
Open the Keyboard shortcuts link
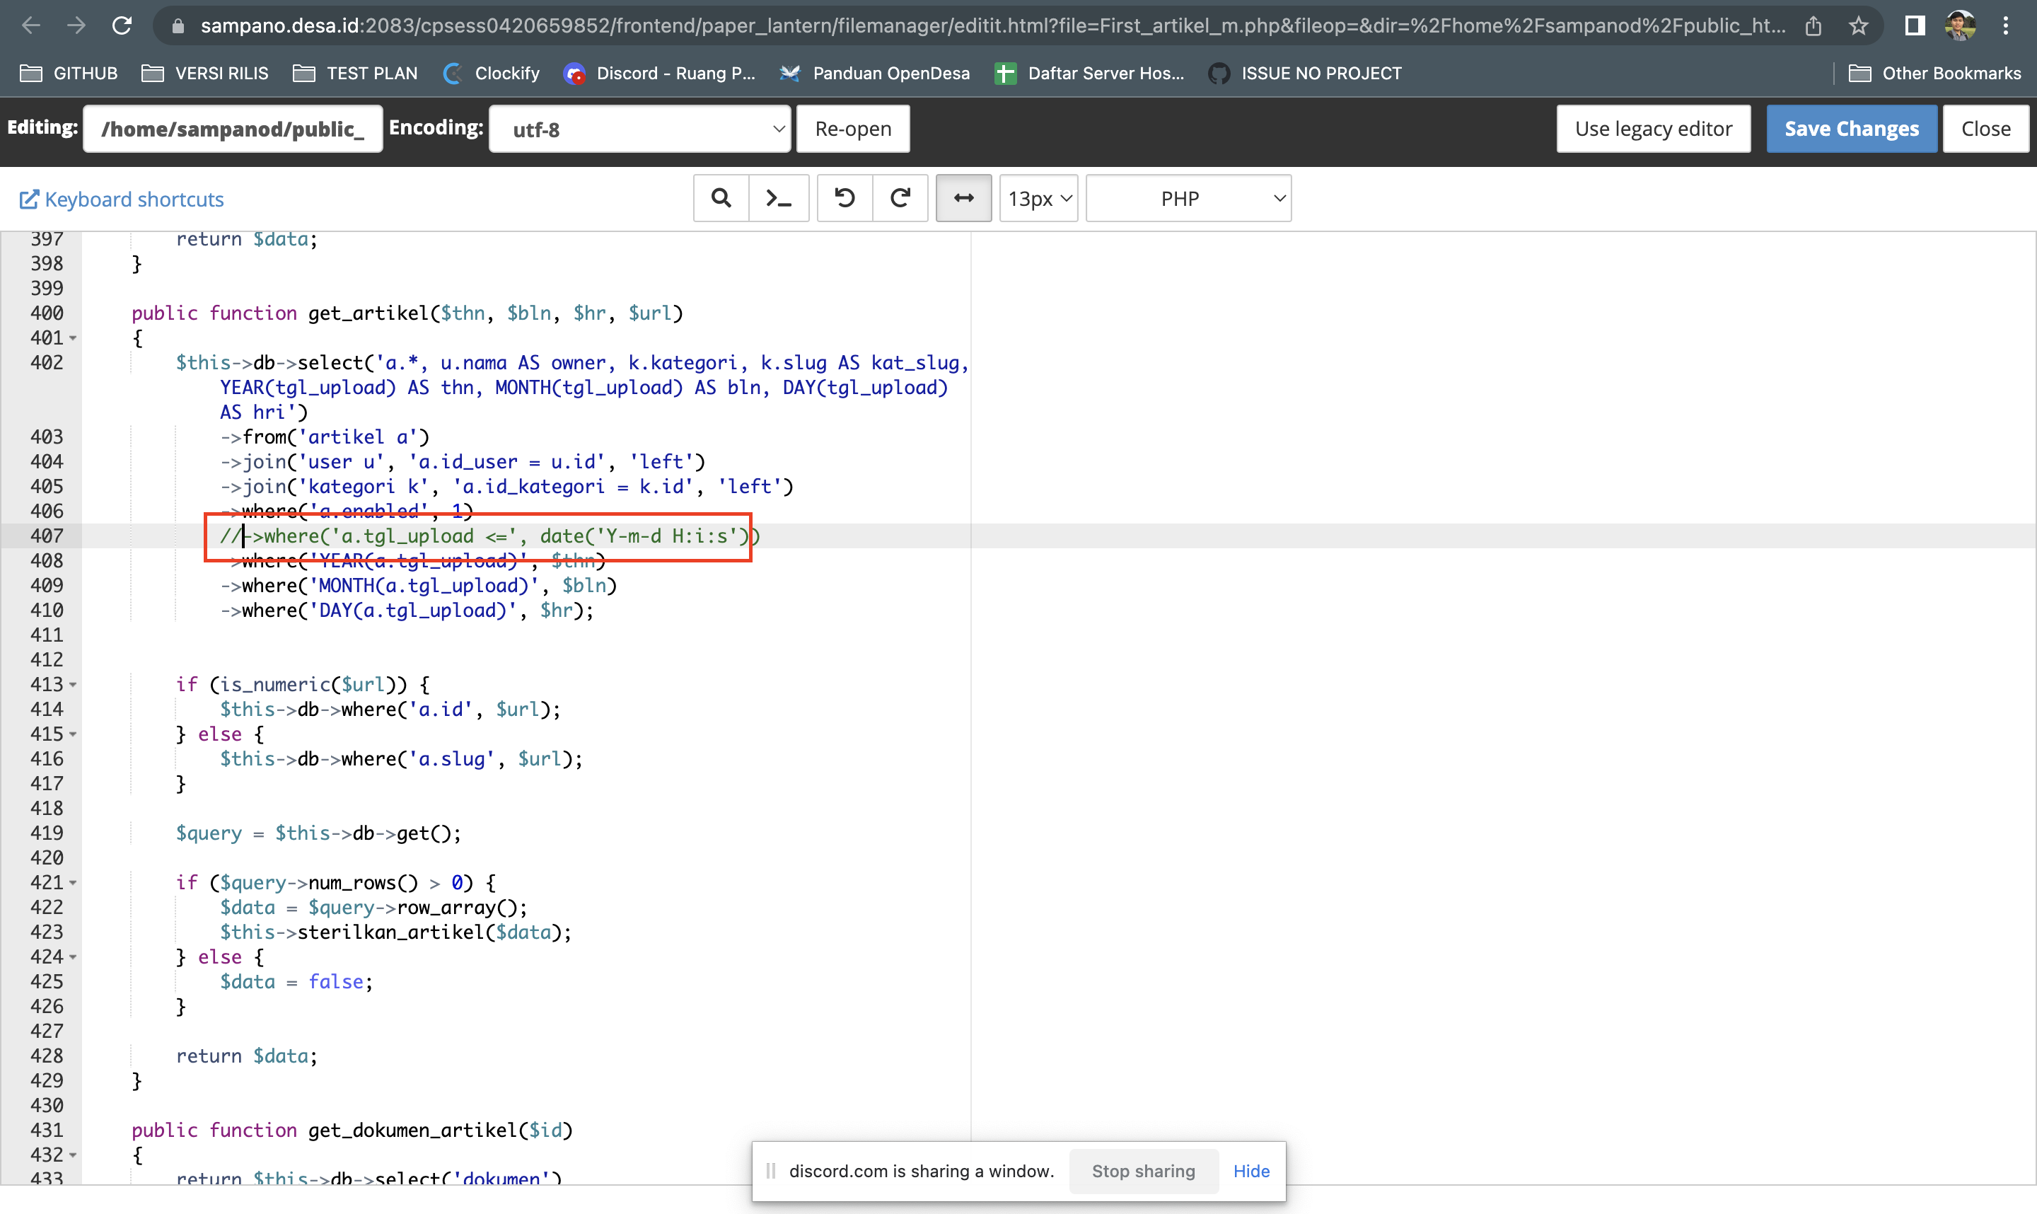pos(120,199)
